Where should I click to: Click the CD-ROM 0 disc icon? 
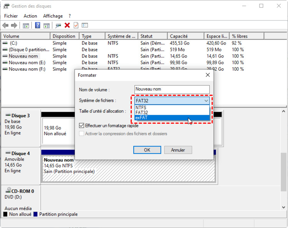click(x=8, y=190)
